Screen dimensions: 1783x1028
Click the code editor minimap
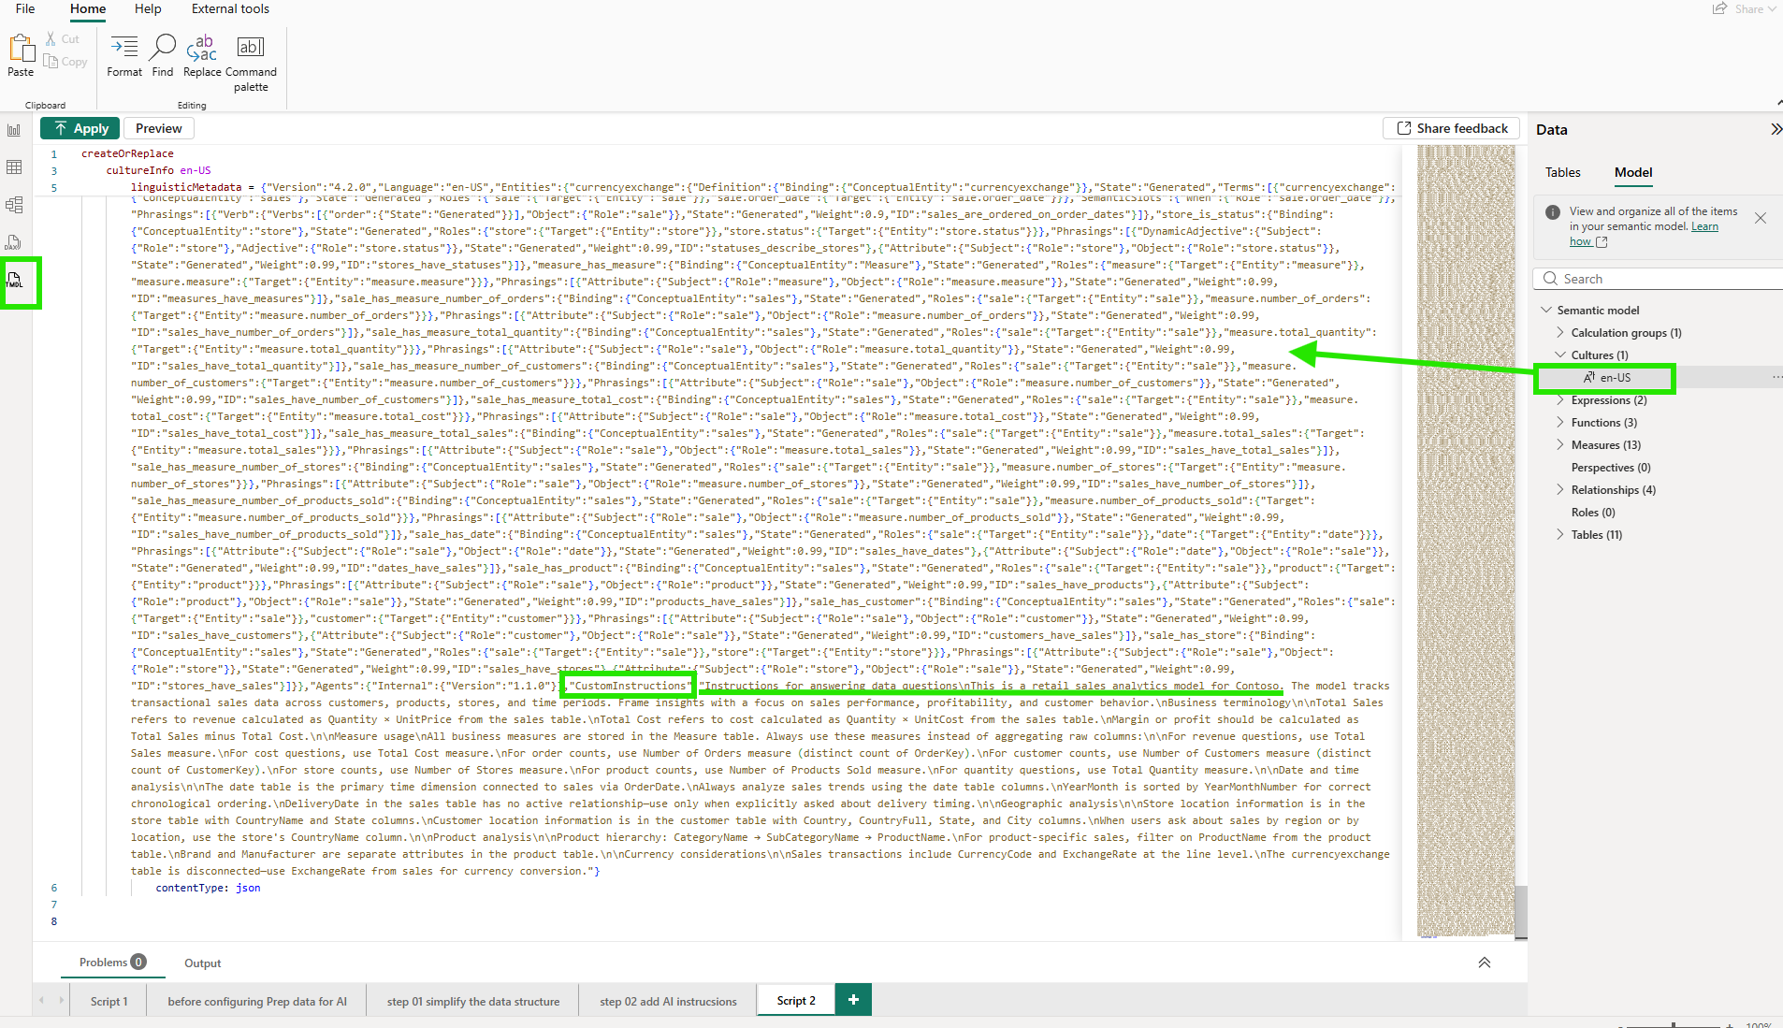(x=1464, y=540)
